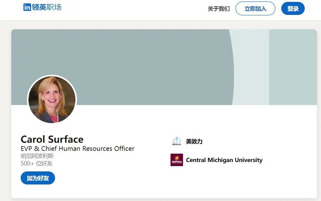Click the Medtronic company logo icon
Viewport: 321px width, 201px height.
[x=177, y=141]
